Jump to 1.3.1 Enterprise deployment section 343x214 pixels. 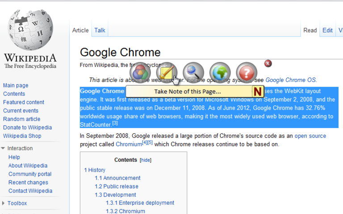(140, 203)
